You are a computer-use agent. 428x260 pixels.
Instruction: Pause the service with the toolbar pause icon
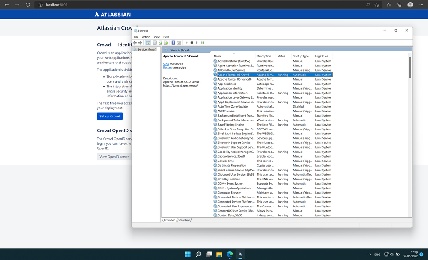pyautogui.click(x=198, y=42)
